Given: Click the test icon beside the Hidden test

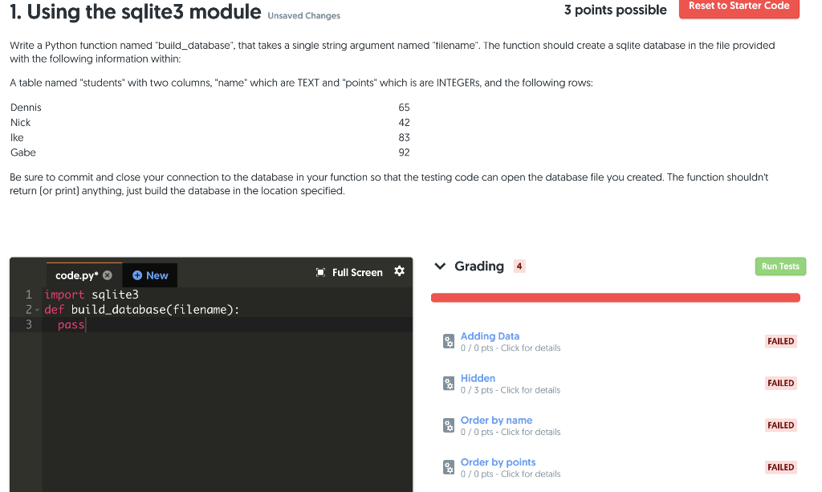Looking at the screenshot, I should [x=448, y=383].
